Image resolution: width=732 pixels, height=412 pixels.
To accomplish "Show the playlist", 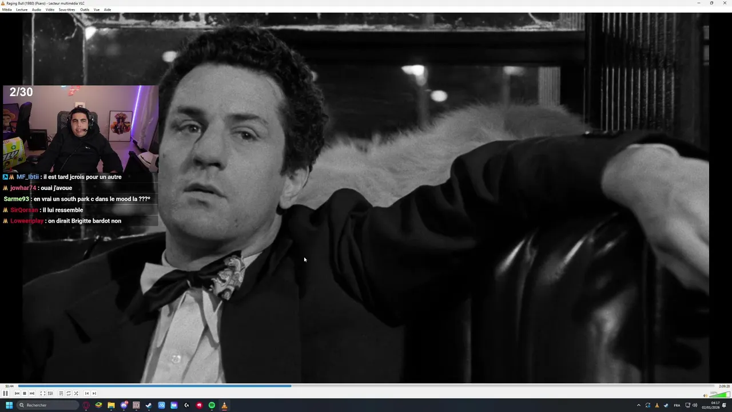I will (61, 393).
